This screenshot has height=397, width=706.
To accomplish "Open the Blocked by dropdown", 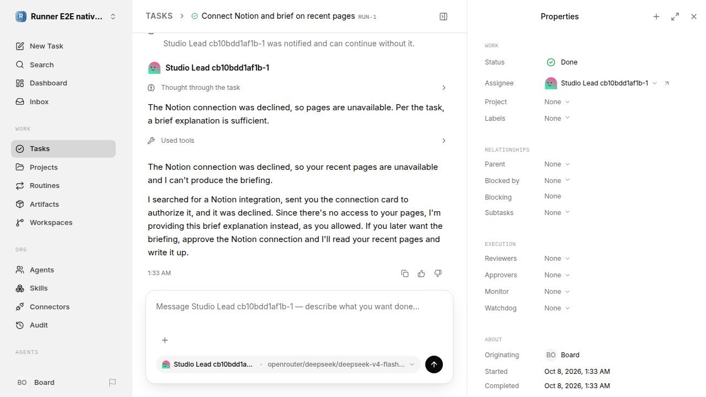I will click(x=557, y=181).
